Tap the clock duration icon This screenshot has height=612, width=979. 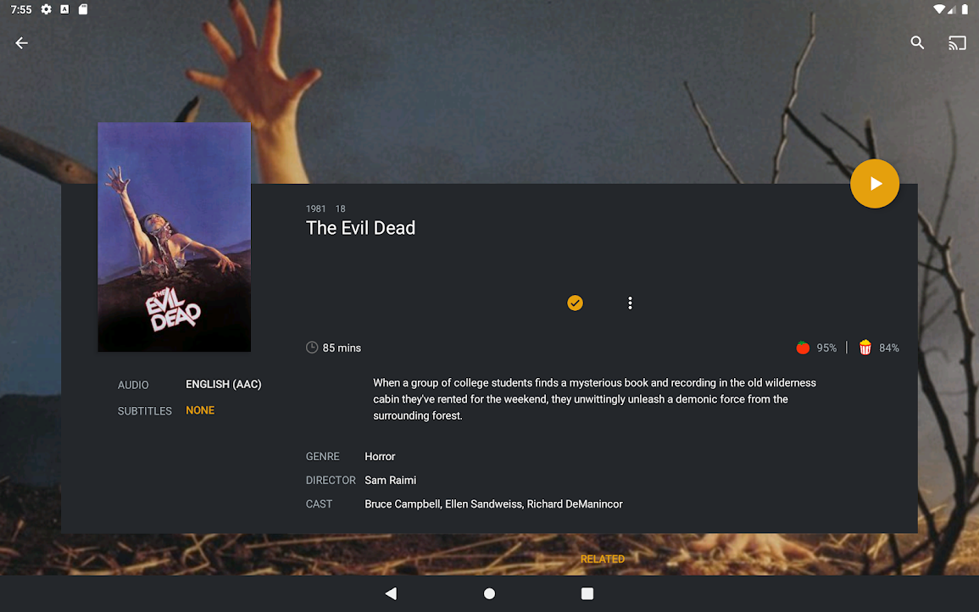(312, 348)
